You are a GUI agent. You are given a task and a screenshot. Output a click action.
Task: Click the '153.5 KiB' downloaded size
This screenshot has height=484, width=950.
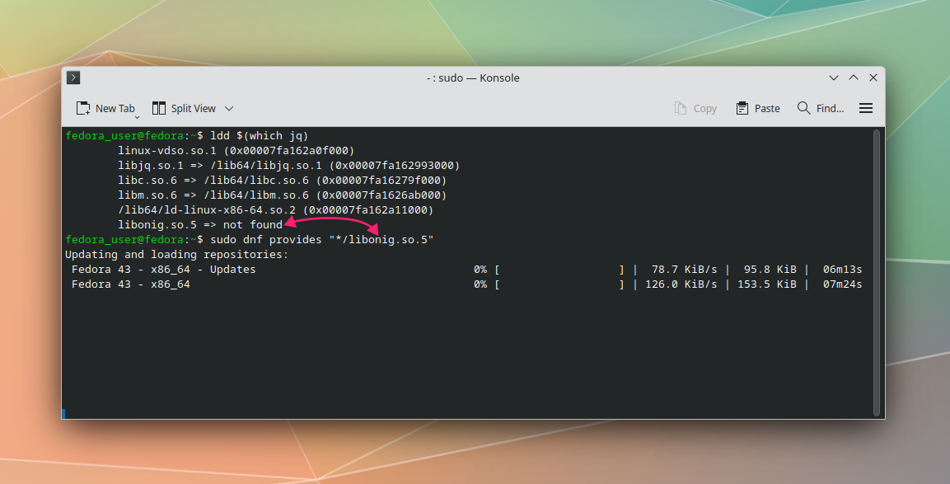coord(767,284)
